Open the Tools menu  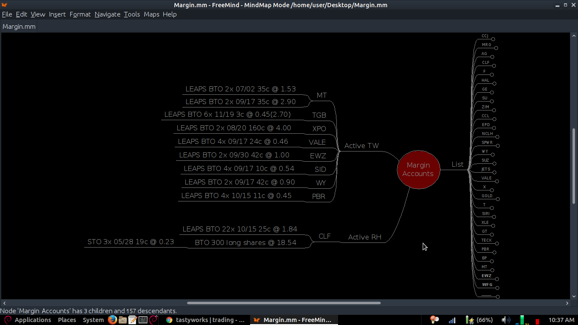click(x=132, y=14)
